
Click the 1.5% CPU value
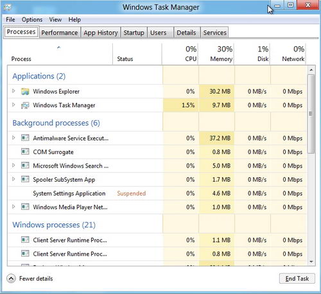[x=188, y=105]
